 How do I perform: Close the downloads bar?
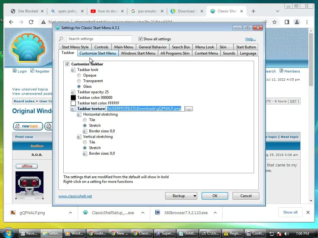[x=308, y=212]
